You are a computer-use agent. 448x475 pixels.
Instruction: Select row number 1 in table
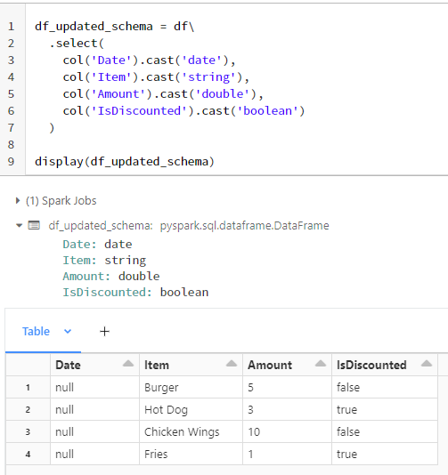28,387
